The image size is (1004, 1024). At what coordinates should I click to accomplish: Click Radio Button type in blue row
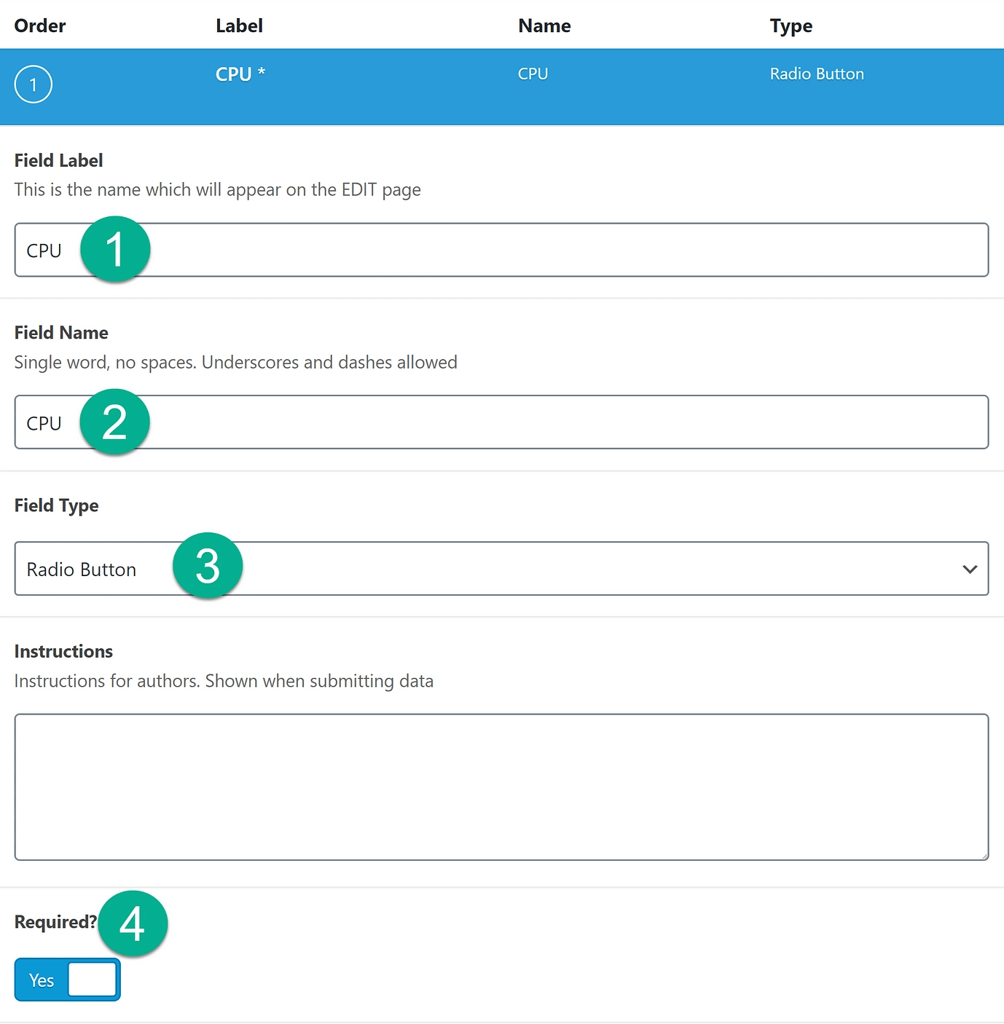tap(817, 74)
